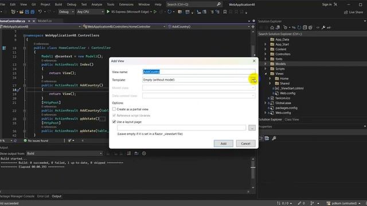Click the Add button in the Add View dialog
This screenshot has width=367, height=206.
[x=223, y=144]
